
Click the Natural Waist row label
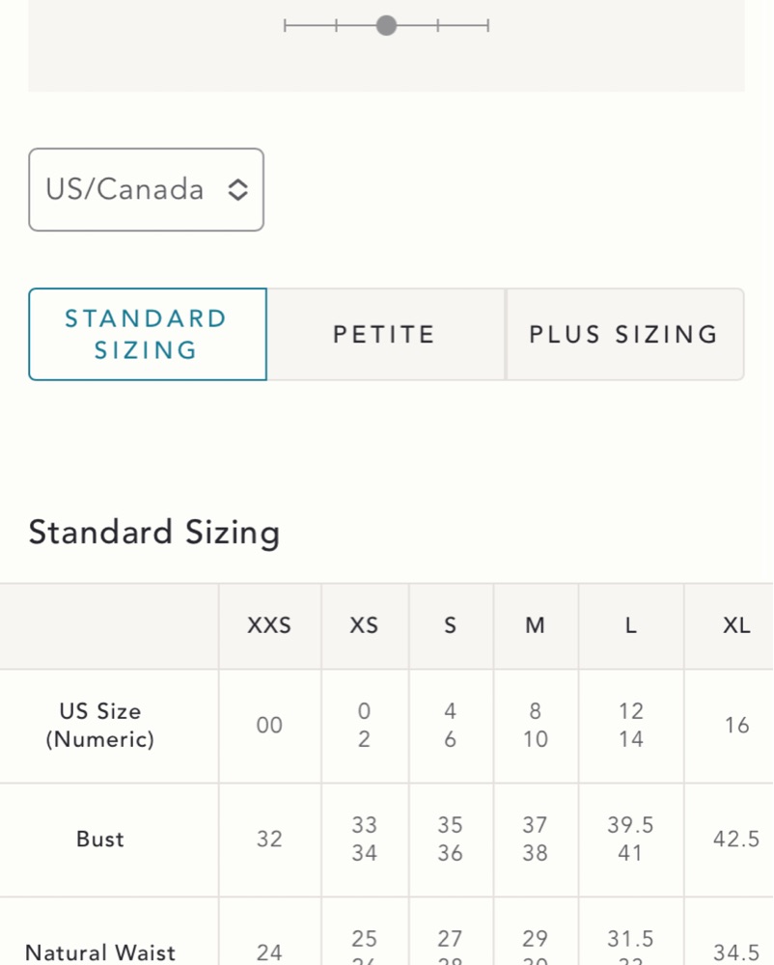100,952
